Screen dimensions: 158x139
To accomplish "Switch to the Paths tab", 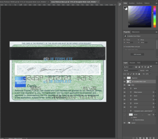I will point(139,63).
